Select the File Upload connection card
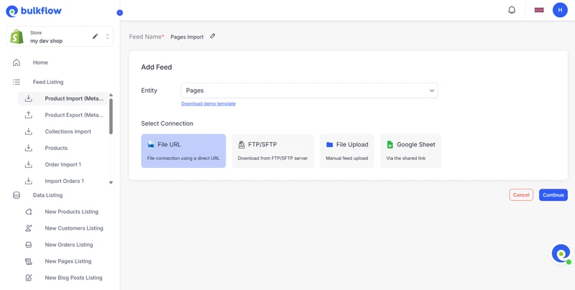Screen dimensions: 575x290 coord(347,151)
